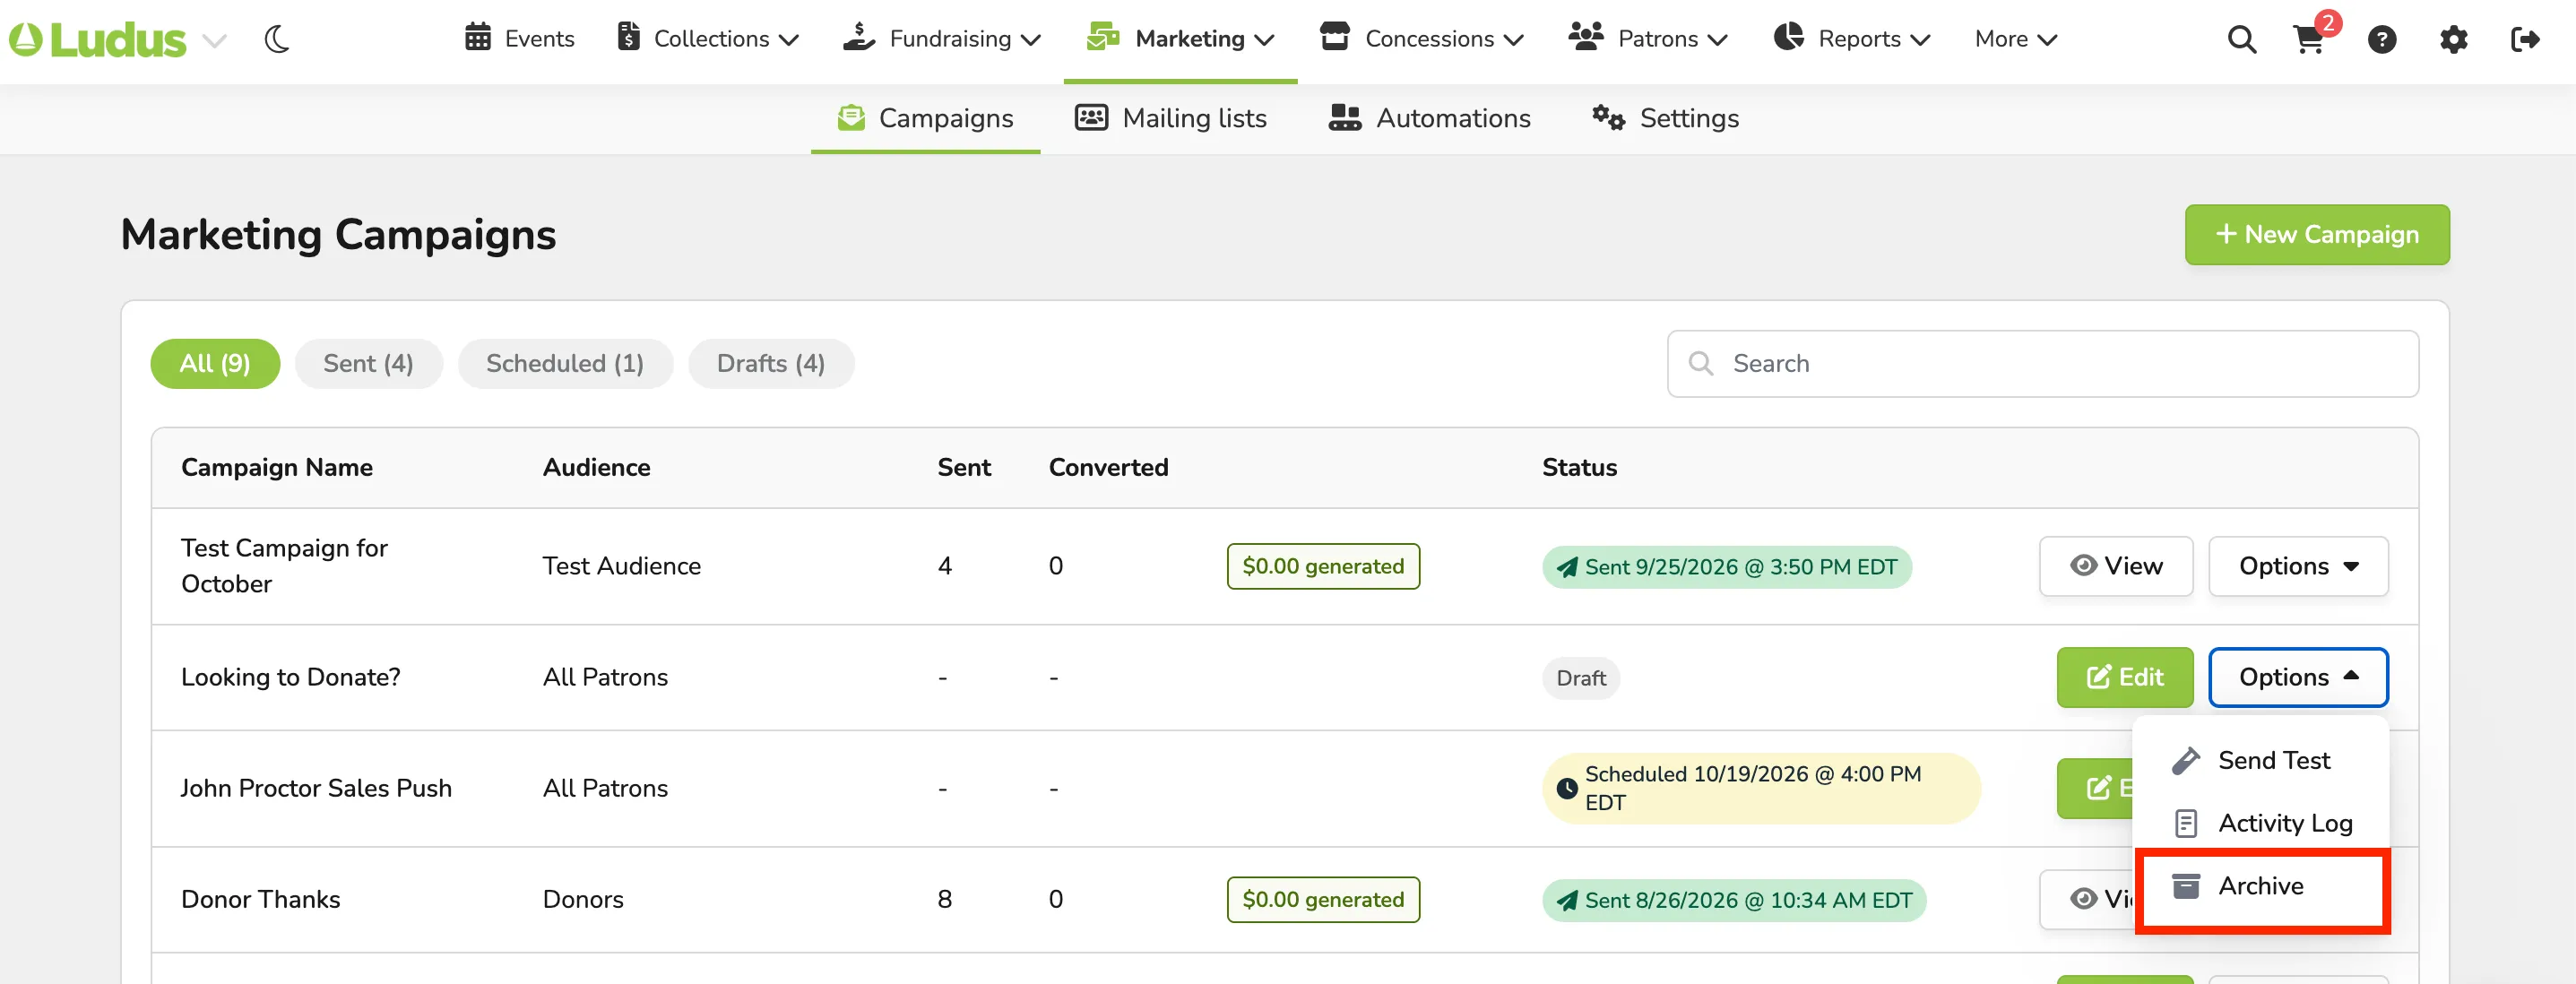Image resolution: width=2576 pixels, height=984 pixels.
Task: Expand the Patrons dropdown menu
Action: coord(1648,39)
